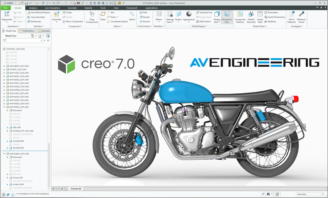Image resolution: width=328 pixels, height=198 pixels.
Task: Open the Operations group dropdown
Action: click(x=13, y=26)
